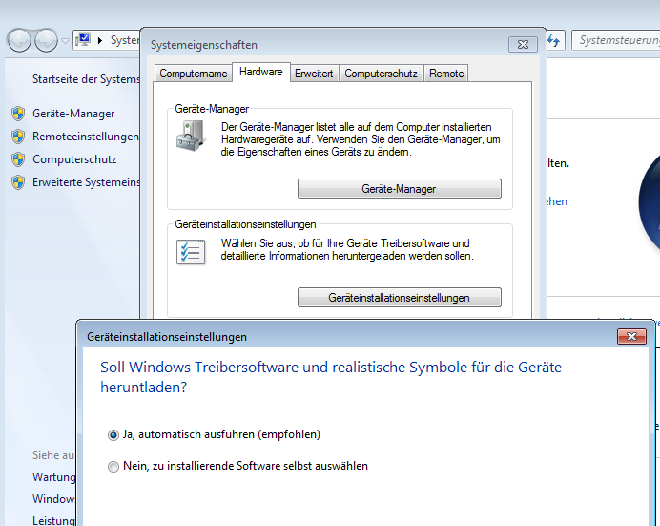Open Remoteeinstellungen link in left sidebar
The image size is (660, 526).
[x=86, y=137]
